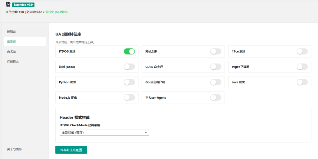Image resolution: width=318 pixels, height=159 pixels.
Task: Switch on Wget 下载器 blocking
Action: [302, 67]
